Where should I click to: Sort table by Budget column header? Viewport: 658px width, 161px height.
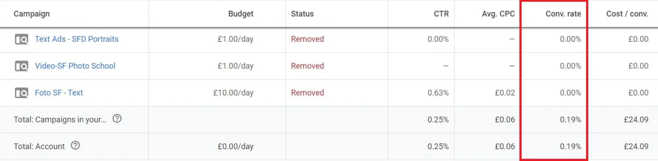tap(241, 14)
